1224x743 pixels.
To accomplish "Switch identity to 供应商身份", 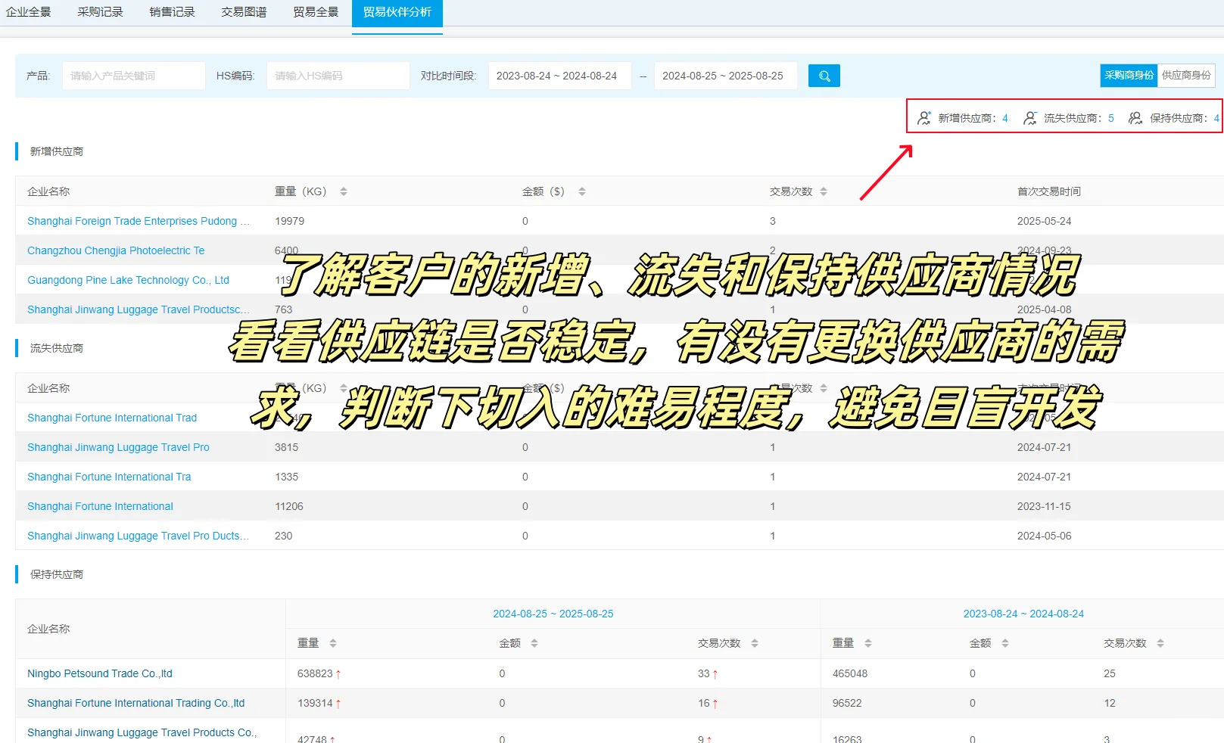I will point(1186,75).
